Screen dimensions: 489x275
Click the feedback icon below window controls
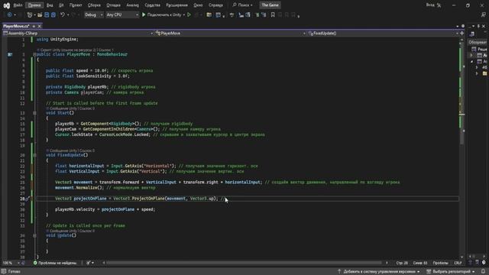(x=483, y=15)
